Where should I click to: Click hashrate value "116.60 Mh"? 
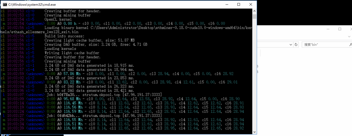point(73,128)
